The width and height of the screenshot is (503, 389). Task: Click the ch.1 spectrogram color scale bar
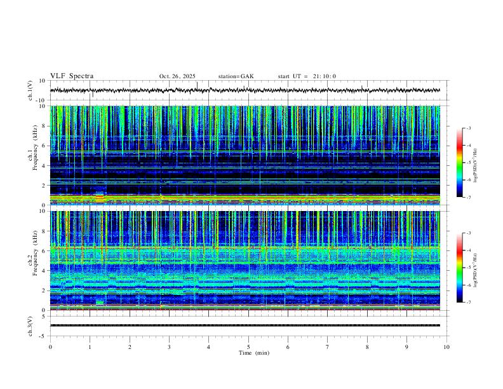pyautogui.click(x=459, y=163)
